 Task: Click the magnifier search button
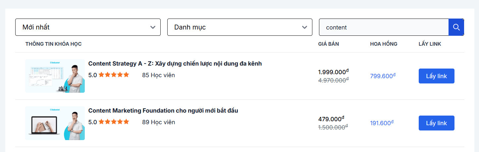coord(456,27)
